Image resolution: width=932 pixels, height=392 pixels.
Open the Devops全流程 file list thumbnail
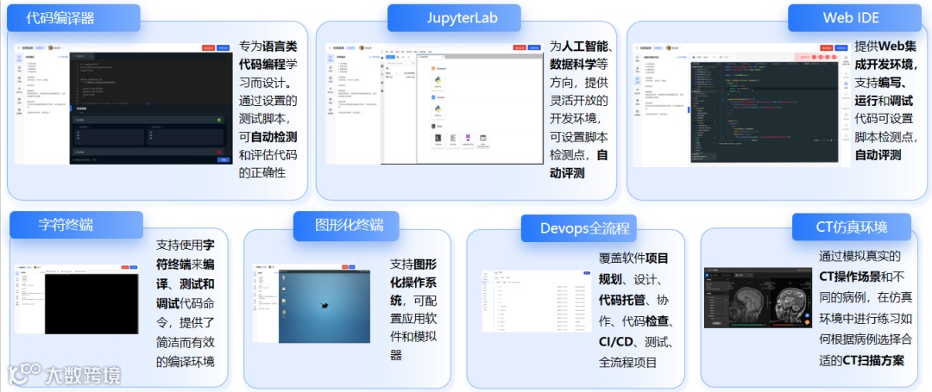536,301
